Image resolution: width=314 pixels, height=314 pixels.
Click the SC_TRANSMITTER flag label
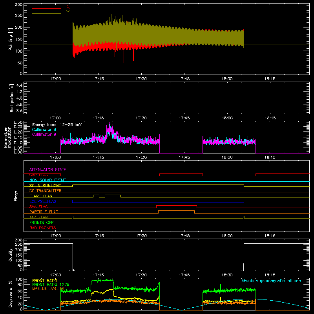46,190
